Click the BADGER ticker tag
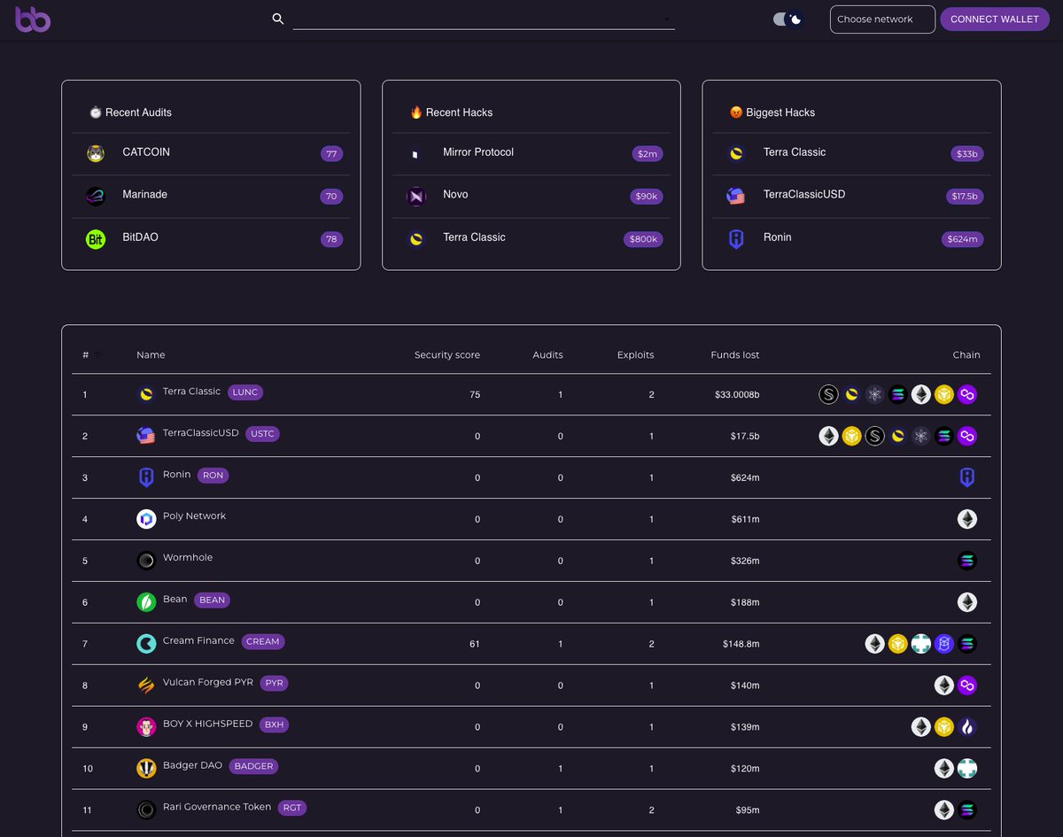Image resolution: width=1063 pixels, height=837 pixels. tap(253, 766)
